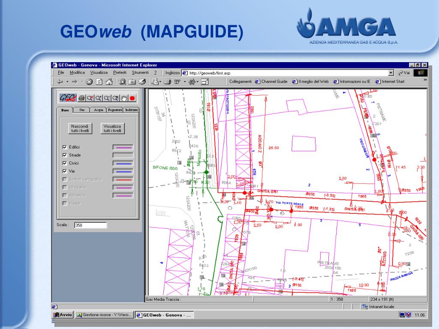Click the browser Print icon
The width and height of the screenshot is (439, 329).
point(168,82)
